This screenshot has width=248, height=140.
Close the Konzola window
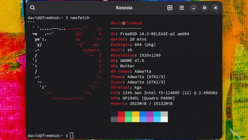(x=215, y=8)
